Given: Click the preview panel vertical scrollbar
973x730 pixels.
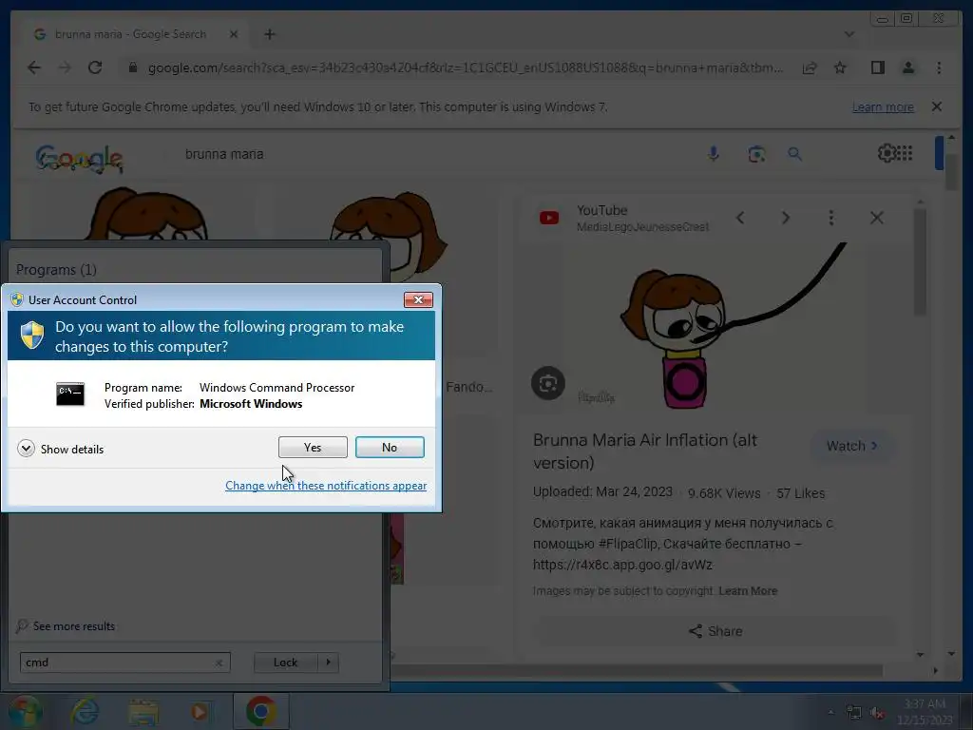Looking at the screenshot, I should [920, 262].
